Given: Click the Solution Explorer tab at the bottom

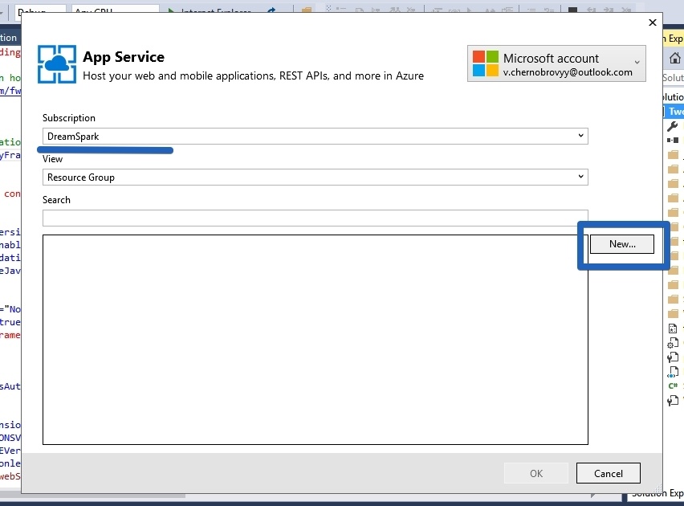Looking at the screenshot, I should tap(658, 494).
